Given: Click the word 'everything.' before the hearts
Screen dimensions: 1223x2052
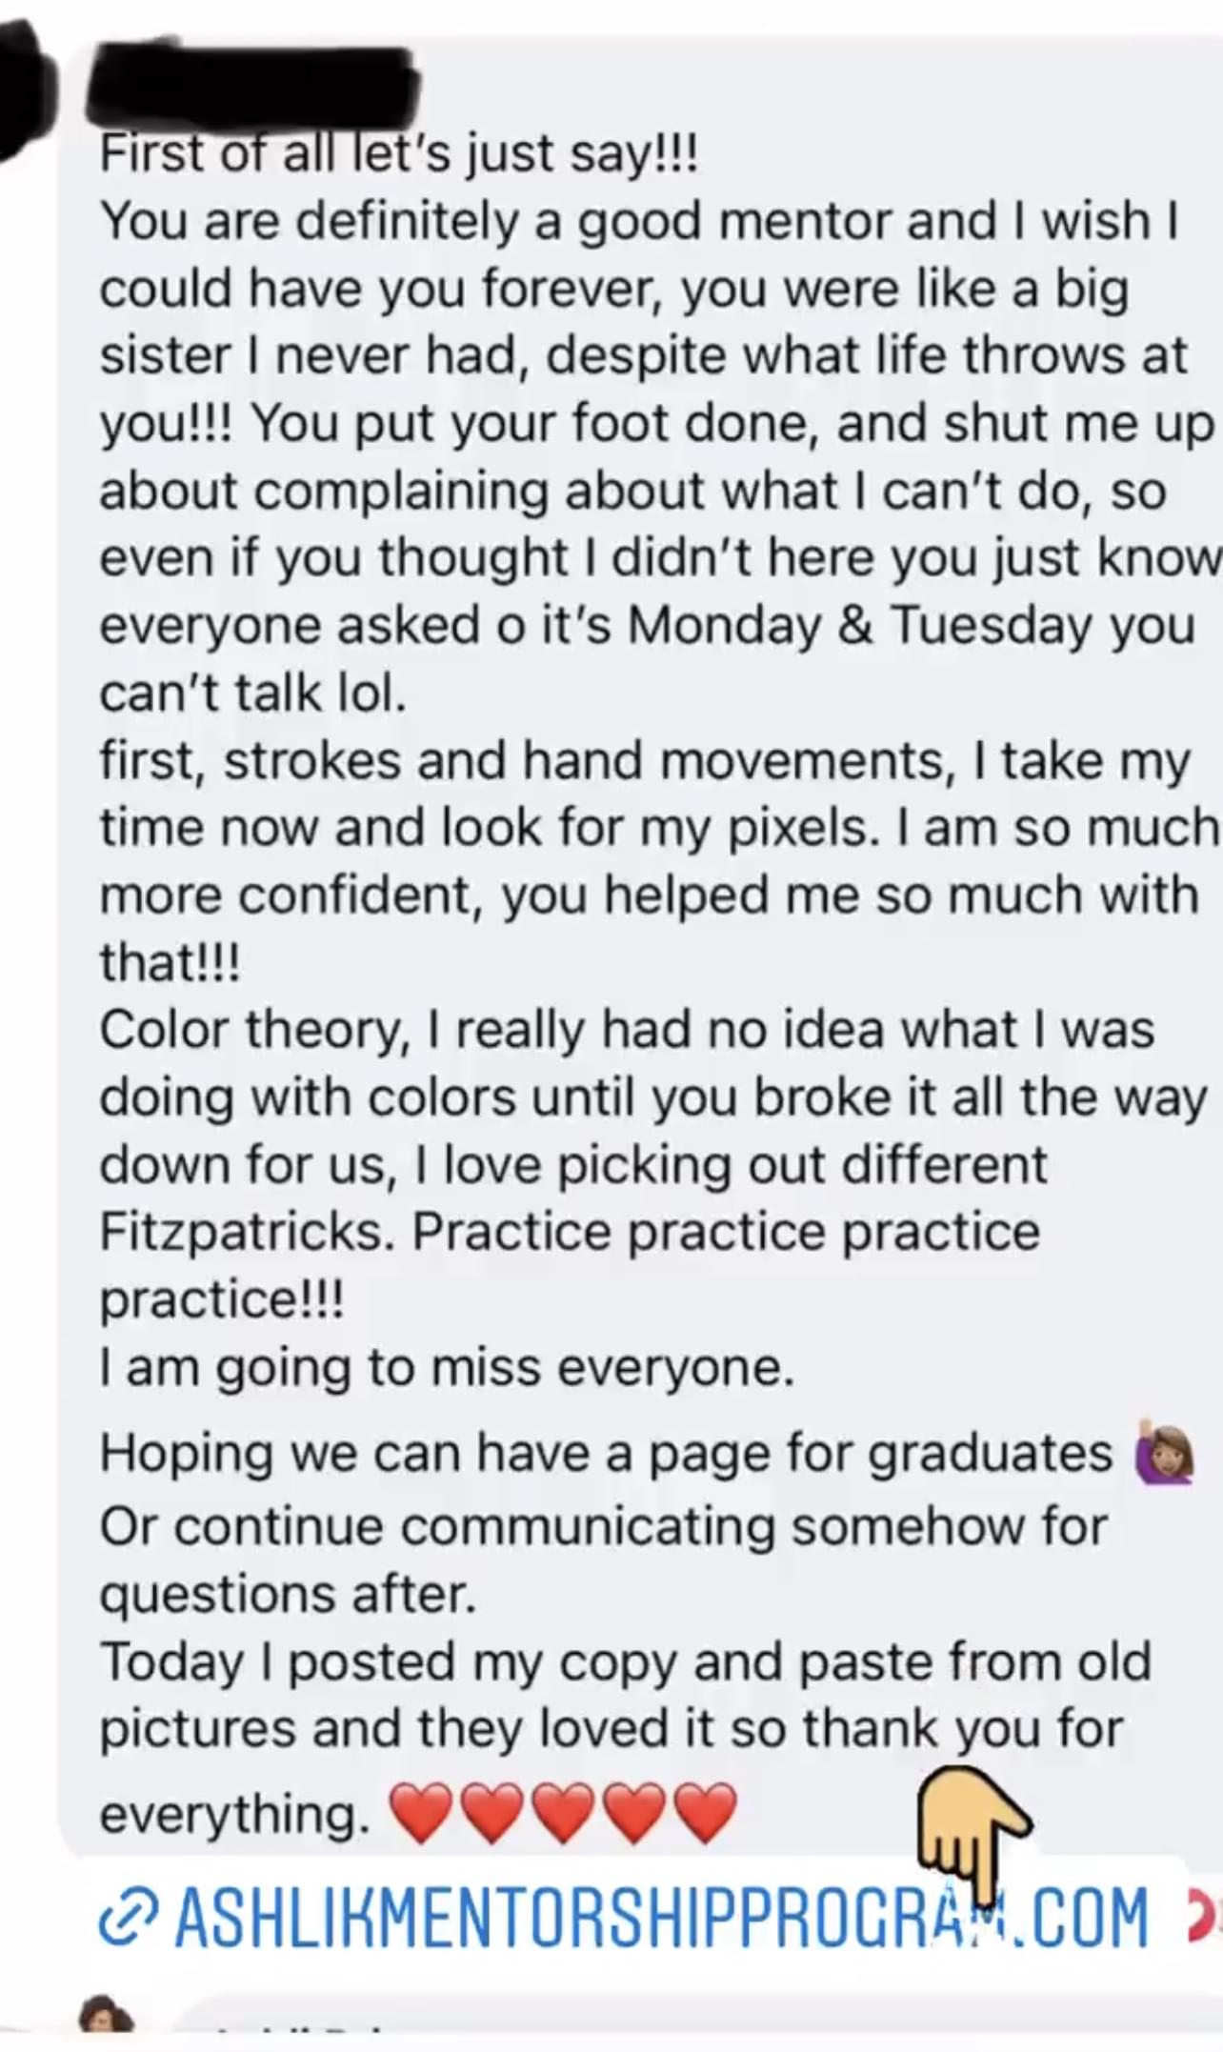Looking at the screenshot, I should [x=234, y=1814].
